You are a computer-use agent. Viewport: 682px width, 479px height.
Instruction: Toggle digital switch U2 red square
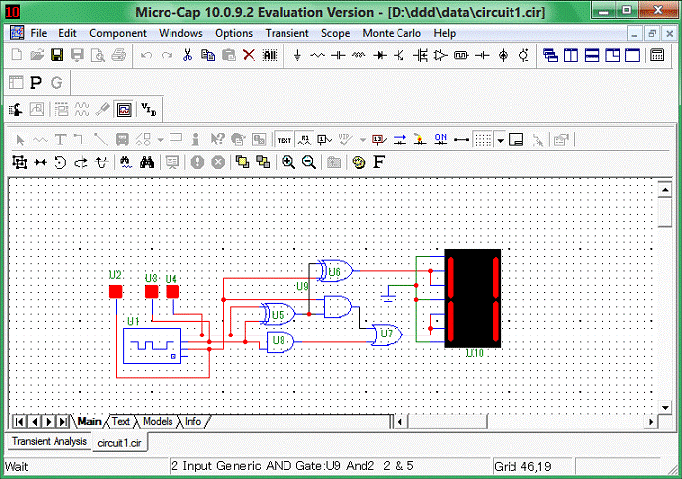click(115, 291)
